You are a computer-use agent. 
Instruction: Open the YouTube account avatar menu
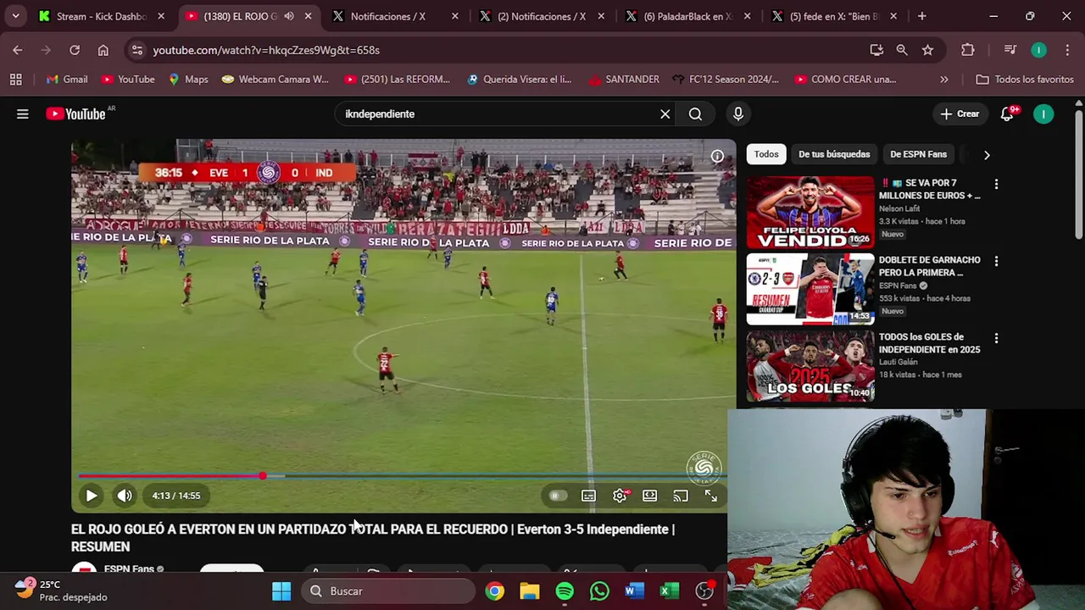point(1043,114)
